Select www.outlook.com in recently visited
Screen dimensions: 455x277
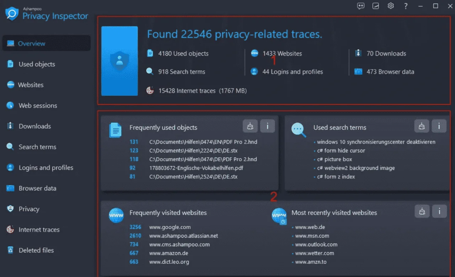(316, 244)
